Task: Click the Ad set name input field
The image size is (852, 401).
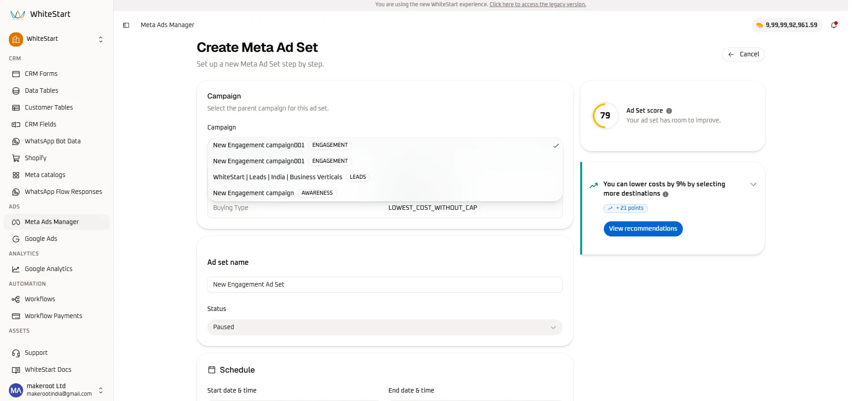Action: (385, 285)
